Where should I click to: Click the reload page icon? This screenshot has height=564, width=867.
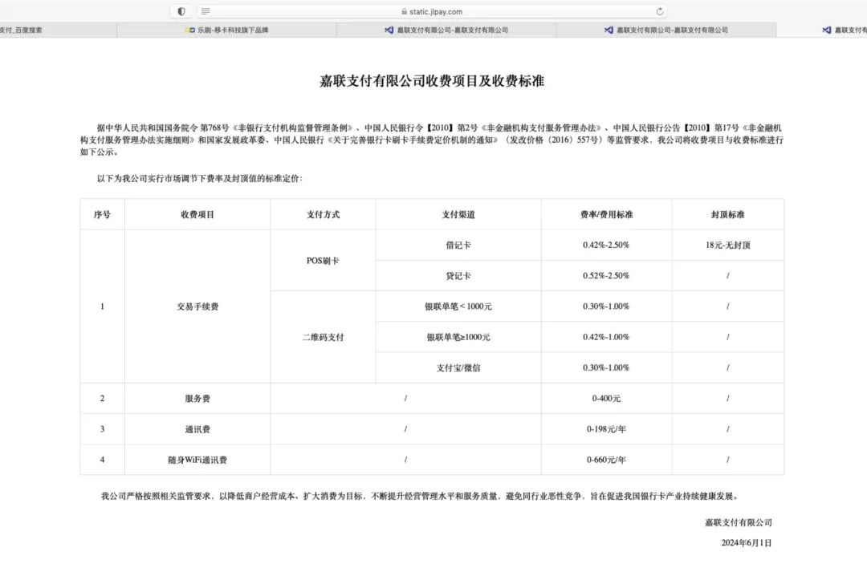(660, 11)
